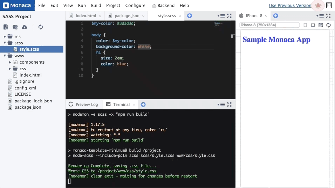This screenshot has width=335, height=188.
Task: Open the Edit menu
Action: (54, 6)
